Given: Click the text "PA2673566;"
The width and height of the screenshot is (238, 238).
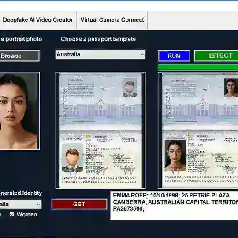Looking at the screenshot, I should click(129, 209).
